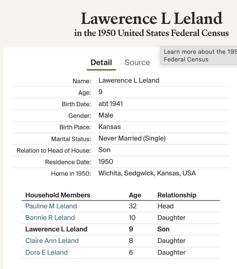Click the 1950 United States Federal Census subtitle
237x269 pixels.
pos(151,33)
